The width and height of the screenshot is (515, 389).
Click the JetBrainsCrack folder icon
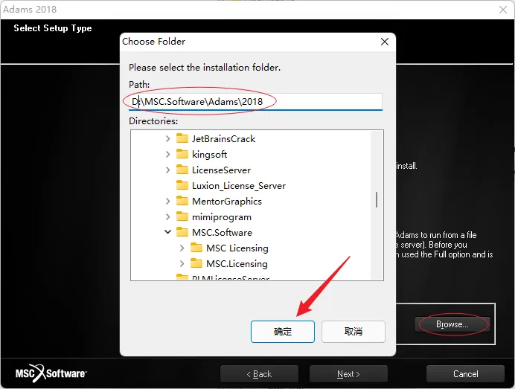coord(182,138)
